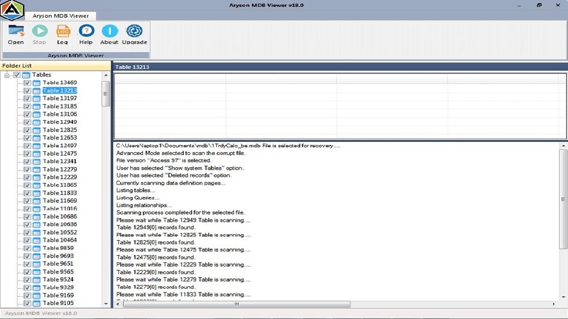Uncheck Table 12497 checkbox
This screenshot has width=568, height=319.
(x=27, y=146)
